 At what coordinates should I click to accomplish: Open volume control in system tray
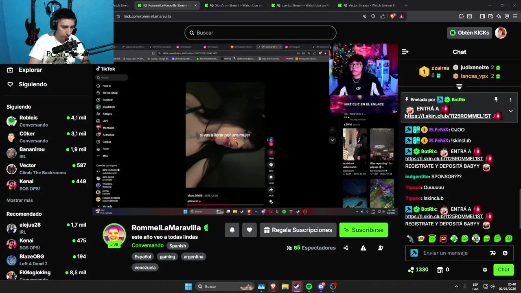(x=493, y=286)
